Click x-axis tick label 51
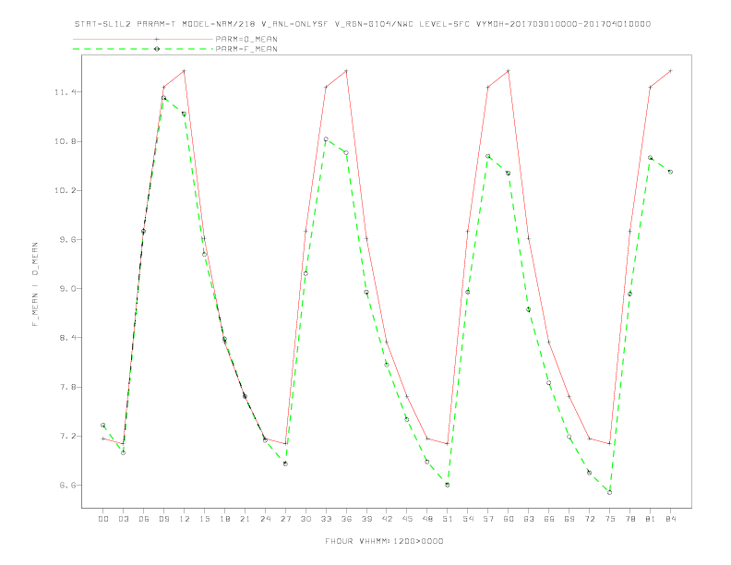Image resolution: width=731 pixels, height=565 pixels. [448, 519]
